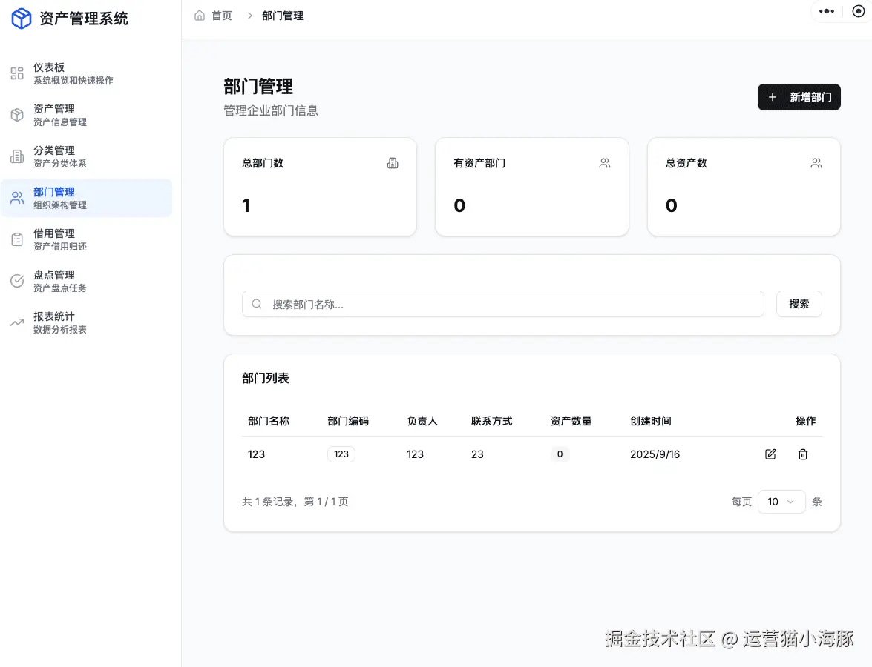Click the magnifier icon in search box
Image resolution: width=872 pixels, height=667 pixels.
point(256,304)
